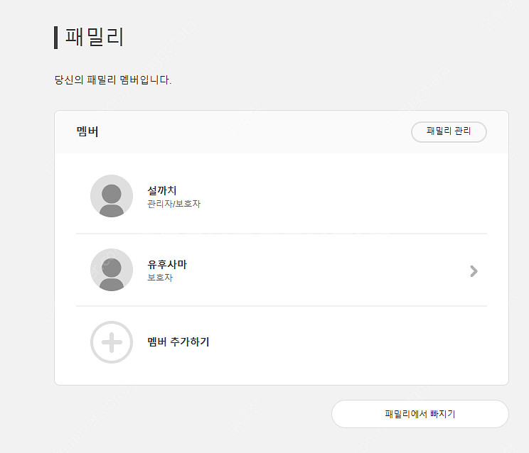
Task: Expand 유후사마's details with the chevron arrow
Action: 474,271
